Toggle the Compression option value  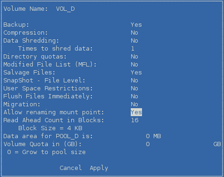pos(134,33)
